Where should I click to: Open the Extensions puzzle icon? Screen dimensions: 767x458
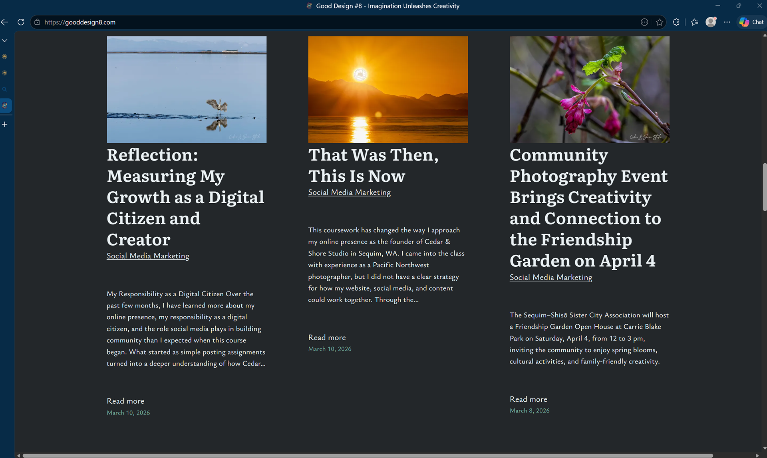pyautogui.click(x=676, y=22)
